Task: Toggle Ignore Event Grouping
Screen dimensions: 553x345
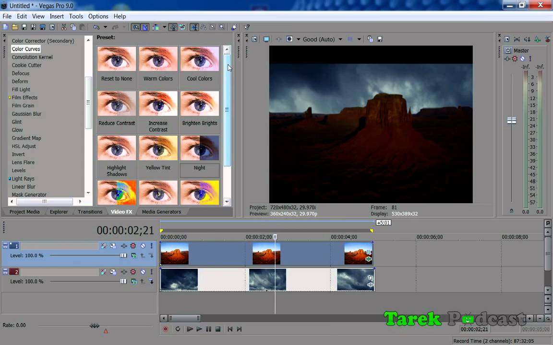Action: coord(182,27)
